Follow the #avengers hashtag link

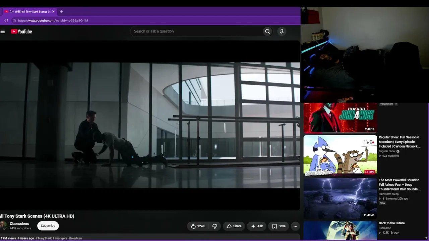pyautogui.click(x=60, y=238)
